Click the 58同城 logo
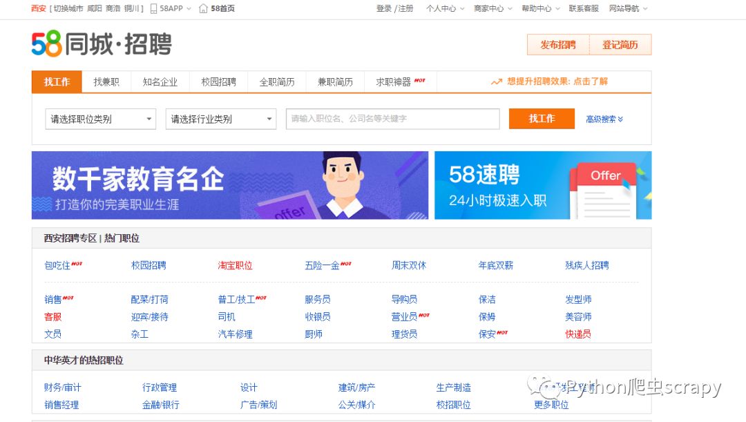The height and width of the screenshot is (422, 746). [x=101, y=44]
